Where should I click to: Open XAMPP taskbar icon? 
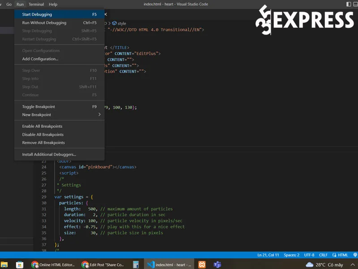coord(202,265)
